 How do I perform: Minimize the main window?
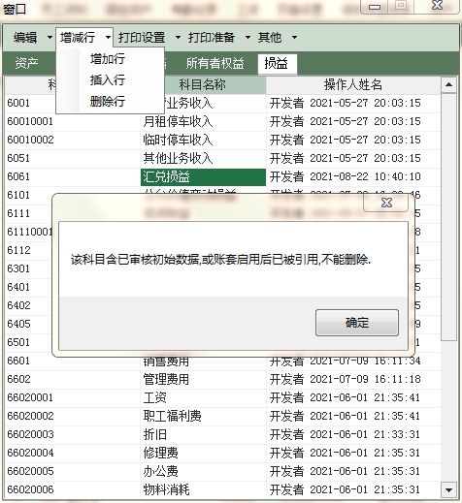pyautogui.click(x=375, y=7)
